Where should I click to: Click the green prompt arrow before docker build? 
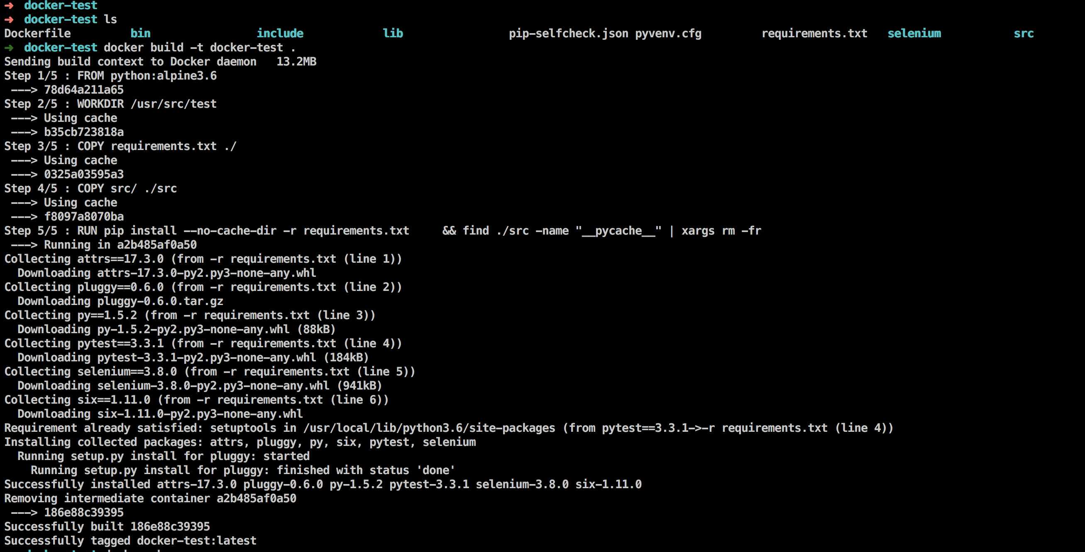pyautogui.click(x=9, y=48)
